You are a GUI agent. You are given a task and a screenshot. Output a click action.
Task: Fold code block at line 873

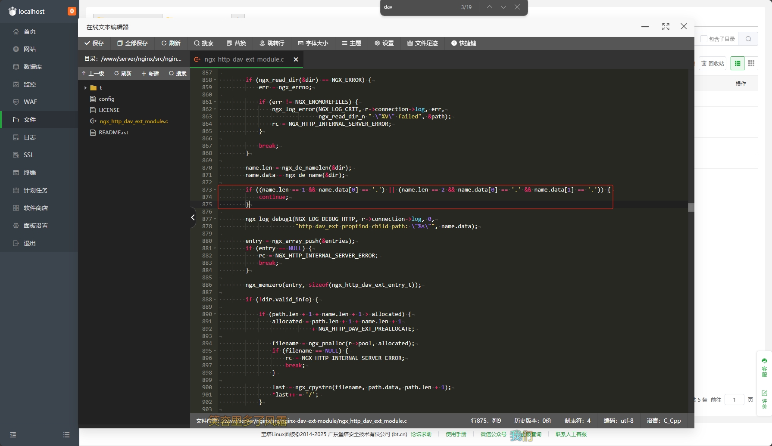pyautogui.click(x=215, y=190)
